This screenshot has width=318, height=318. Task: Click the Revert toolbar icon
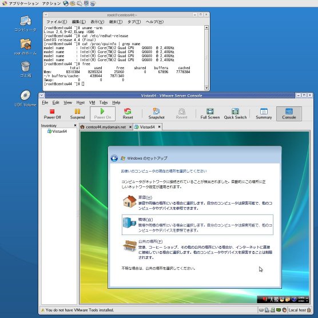(181, 114)
